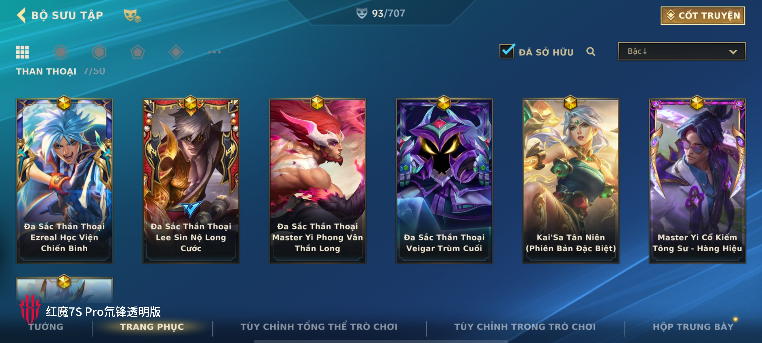Switch to the Tướng tab
This screenshot has width=762, height=343.
click(46, 327)
